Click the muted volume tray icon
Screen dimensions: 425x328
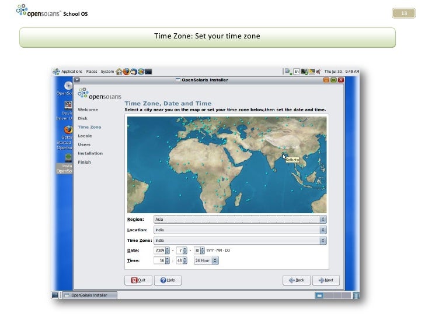319,72
